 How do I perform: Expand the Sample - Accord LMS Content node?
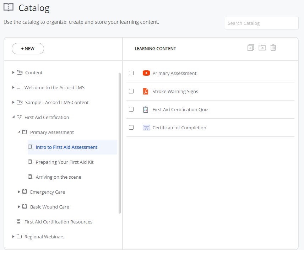pyautogui.click(x=13, y=102)
